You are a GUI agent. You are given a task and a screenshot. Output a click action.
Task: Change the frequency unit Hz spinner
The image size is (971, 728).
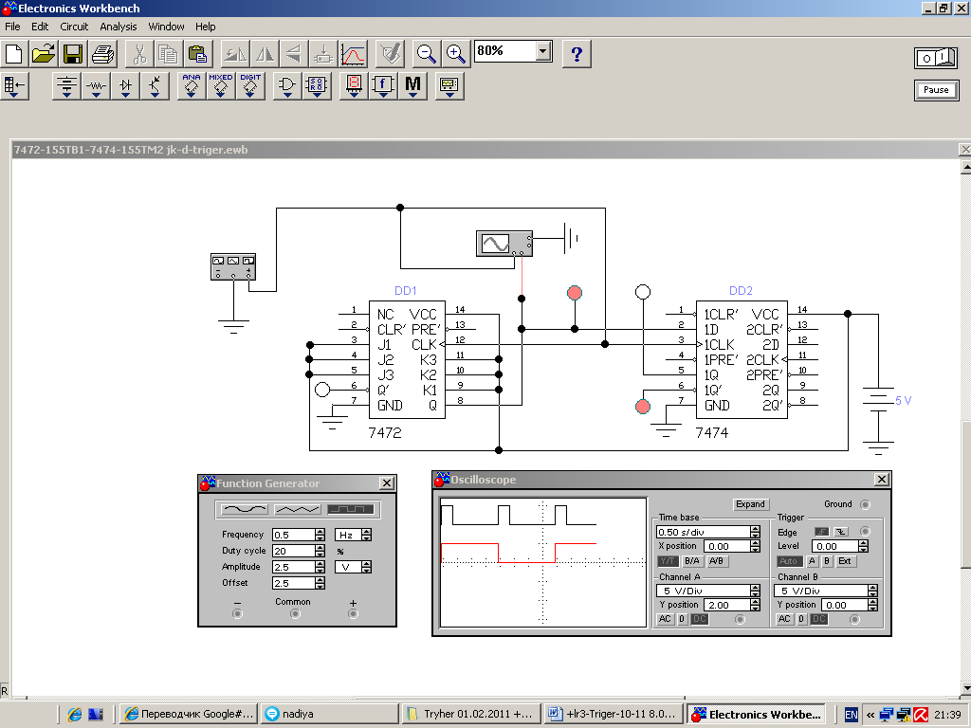[366, 535]
